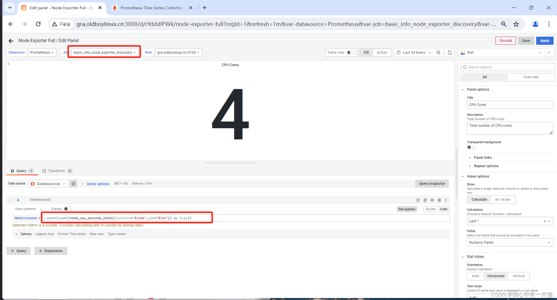Open the Stat visualization picker

[501, 53]
